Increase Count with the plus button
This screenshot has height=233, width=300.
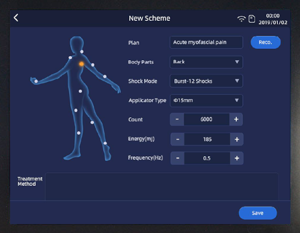coord(236,119)
